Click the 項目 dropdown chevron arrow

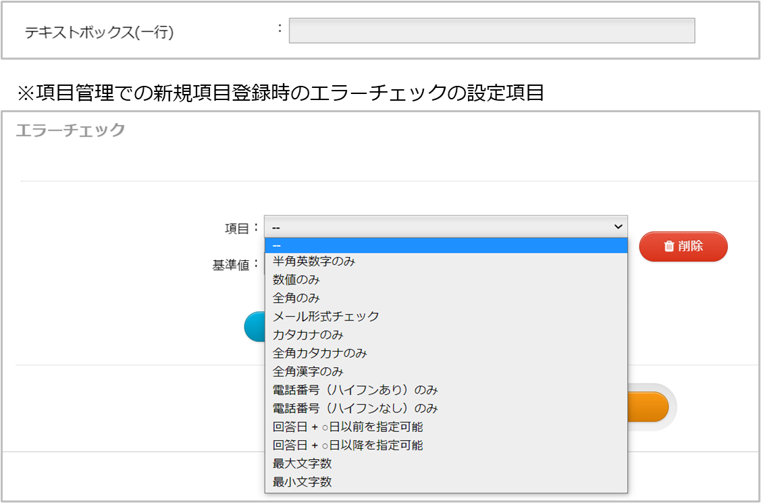point(617,226)
